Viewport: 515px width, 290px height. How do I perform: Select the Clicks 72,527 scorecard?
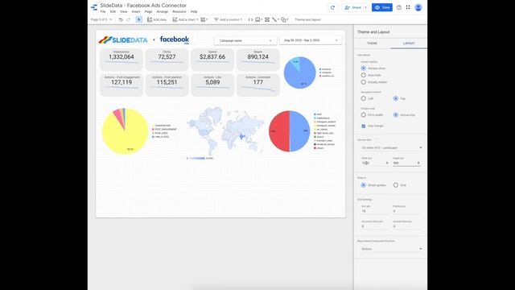click(x=167, y=60)
